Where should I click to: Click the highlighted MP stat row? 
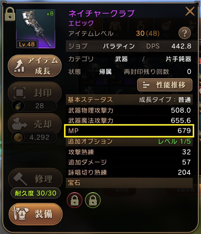129,131
